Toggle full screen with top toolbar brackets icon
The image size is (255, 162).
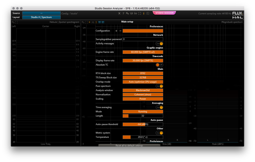(140, 14)
